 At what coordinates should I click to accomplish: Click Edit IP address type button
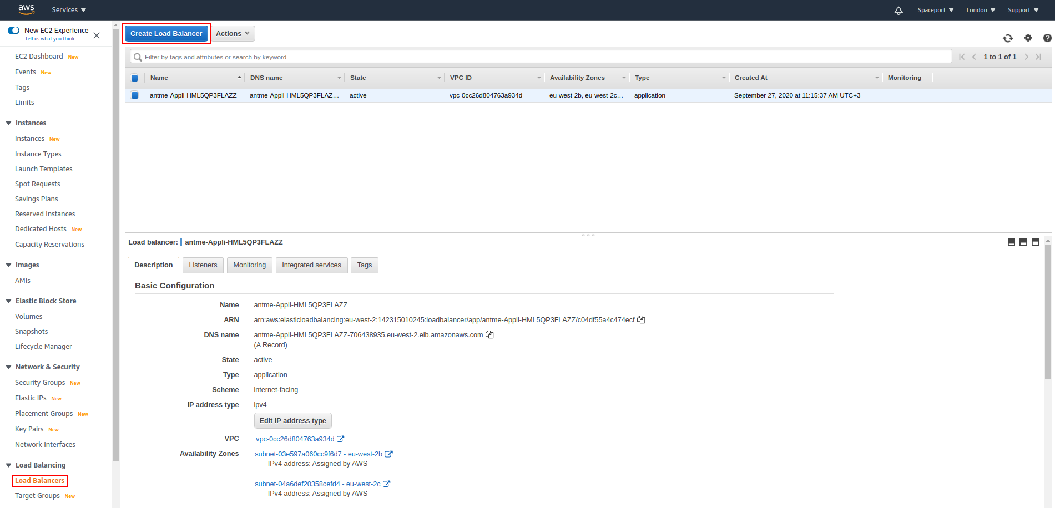click(293, 420)
